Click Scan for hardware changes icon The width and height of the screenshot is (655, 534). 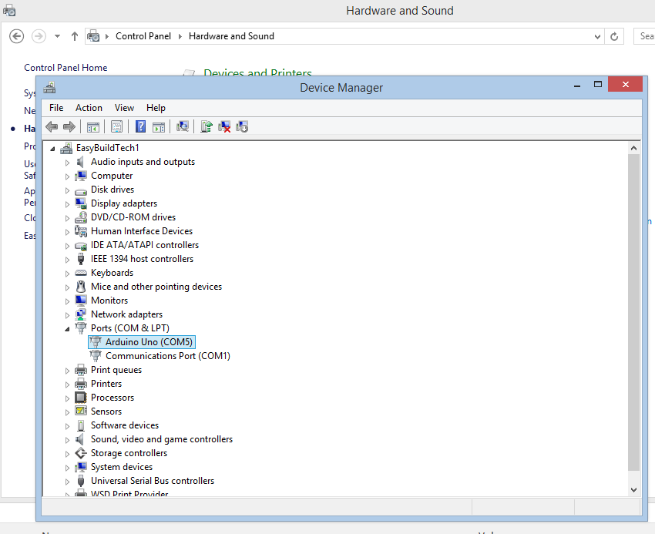pyautogui.click(x=183, y=126)
